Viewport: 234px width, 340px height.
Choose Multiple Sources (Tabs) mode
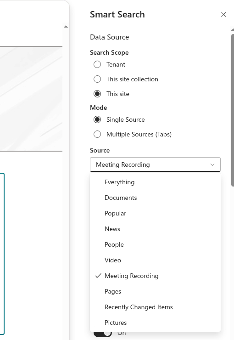click(97, 134)
